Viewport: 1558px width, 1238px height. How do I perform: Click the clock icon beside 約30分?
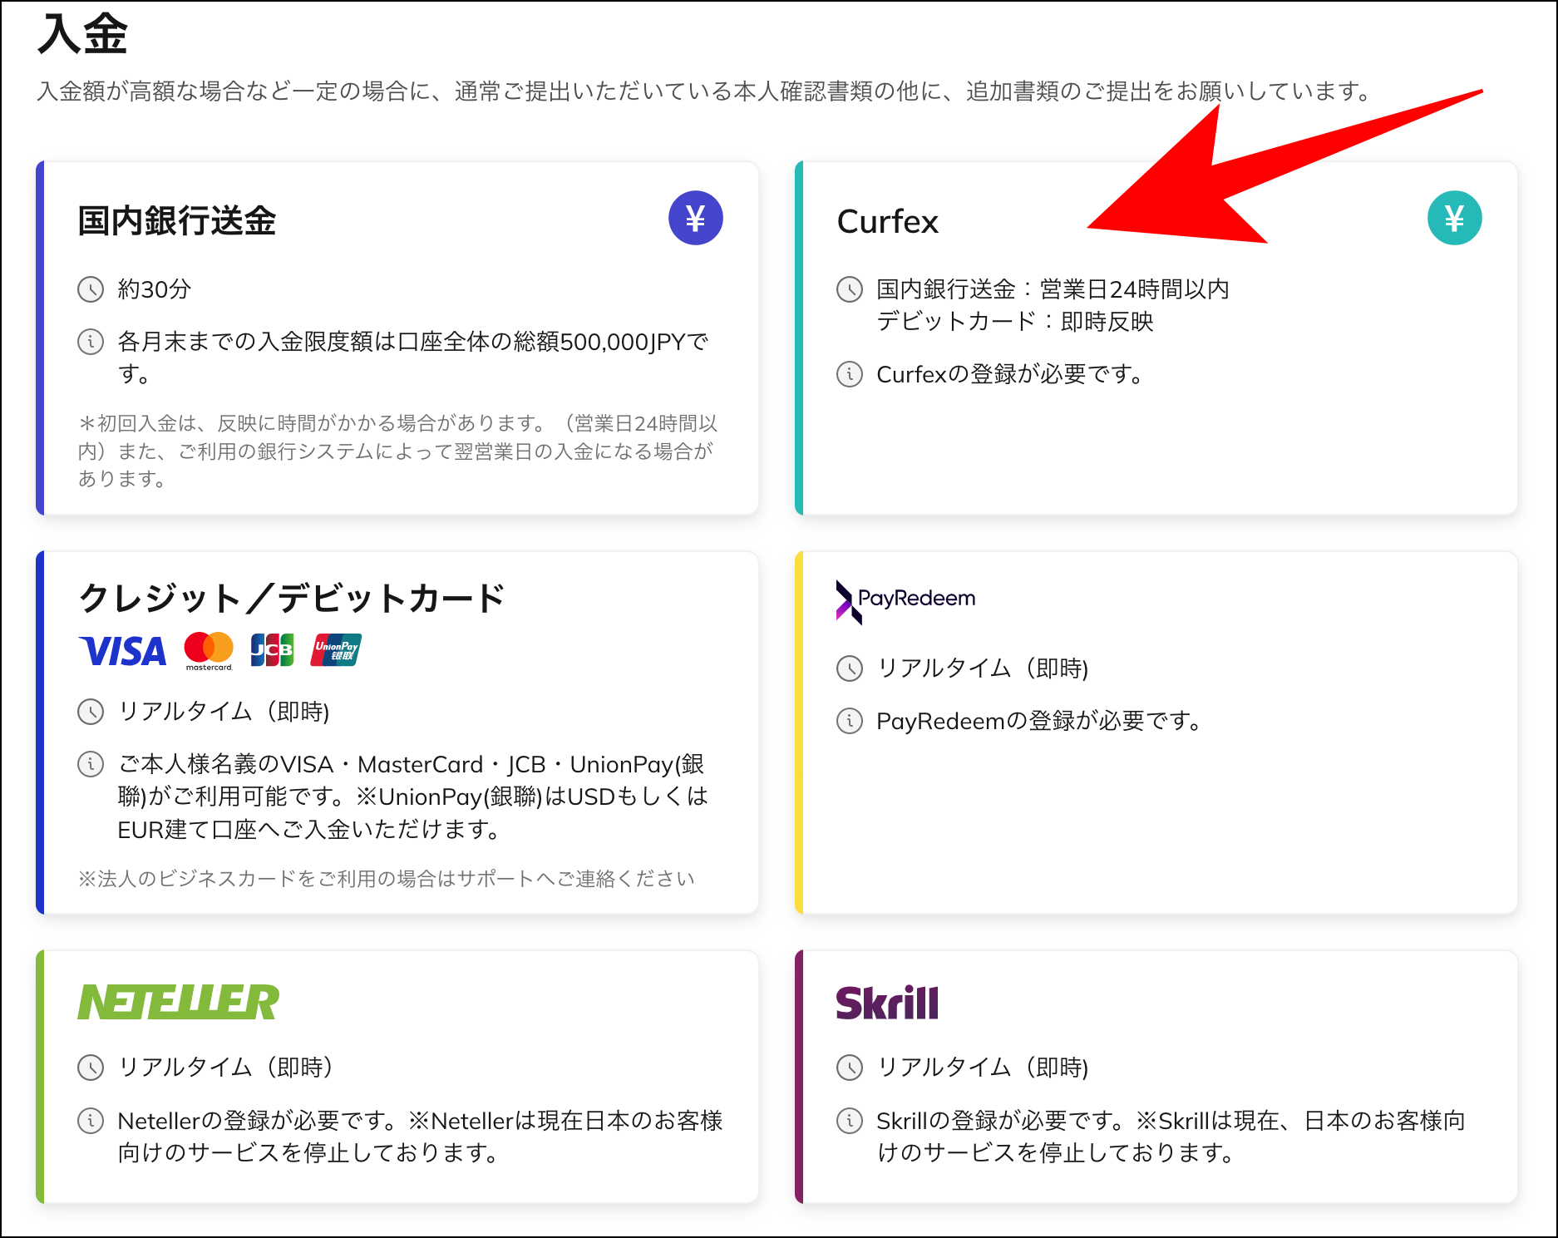(x=91, y=290)
